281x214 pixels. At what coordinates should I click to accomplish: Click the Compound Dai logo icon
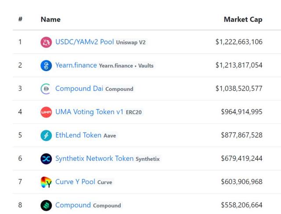point(46,89)
